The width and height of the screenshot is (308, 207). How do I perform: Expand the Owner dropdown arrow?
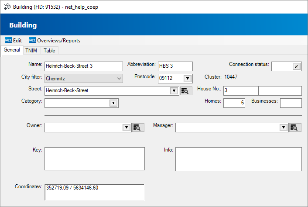pos(127,128)
